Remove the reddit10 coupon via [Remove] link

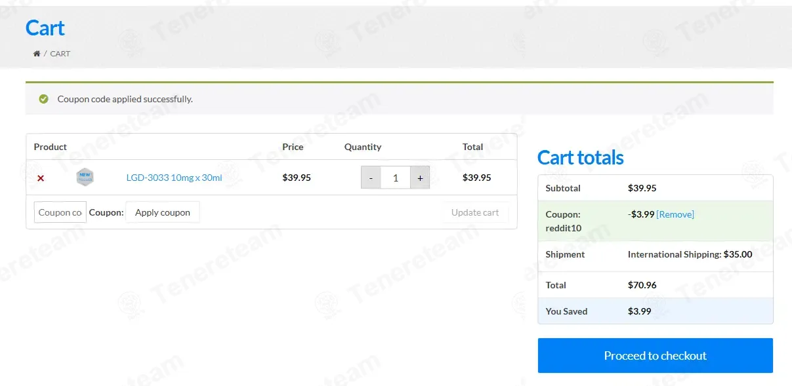pyautogui.click(x=675, y=214)
